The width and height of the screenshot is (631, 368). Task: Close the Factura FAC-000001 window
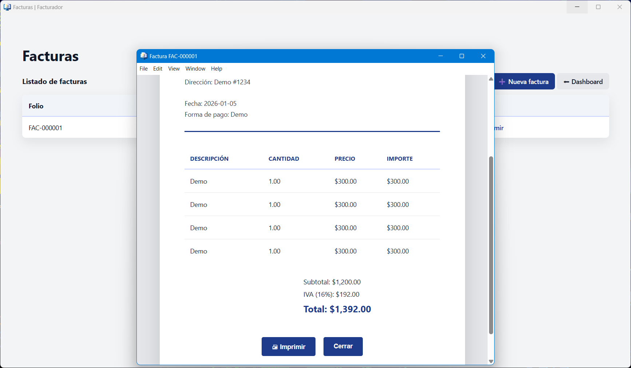[x=483, y=56]
